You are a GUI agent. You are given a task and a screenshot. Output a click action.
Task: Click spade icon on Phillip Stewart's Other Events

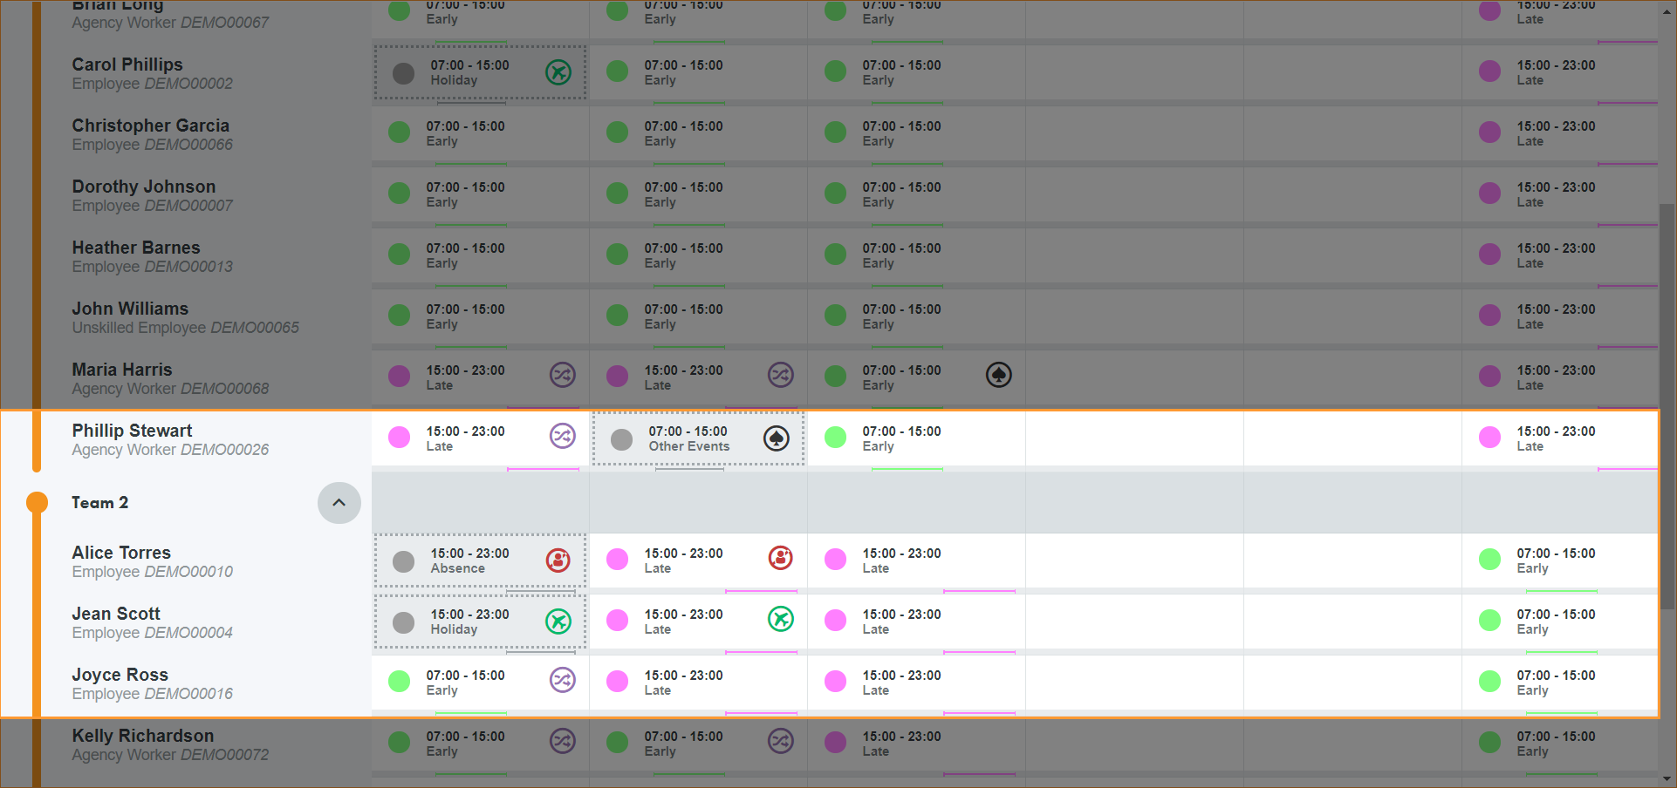776,438
